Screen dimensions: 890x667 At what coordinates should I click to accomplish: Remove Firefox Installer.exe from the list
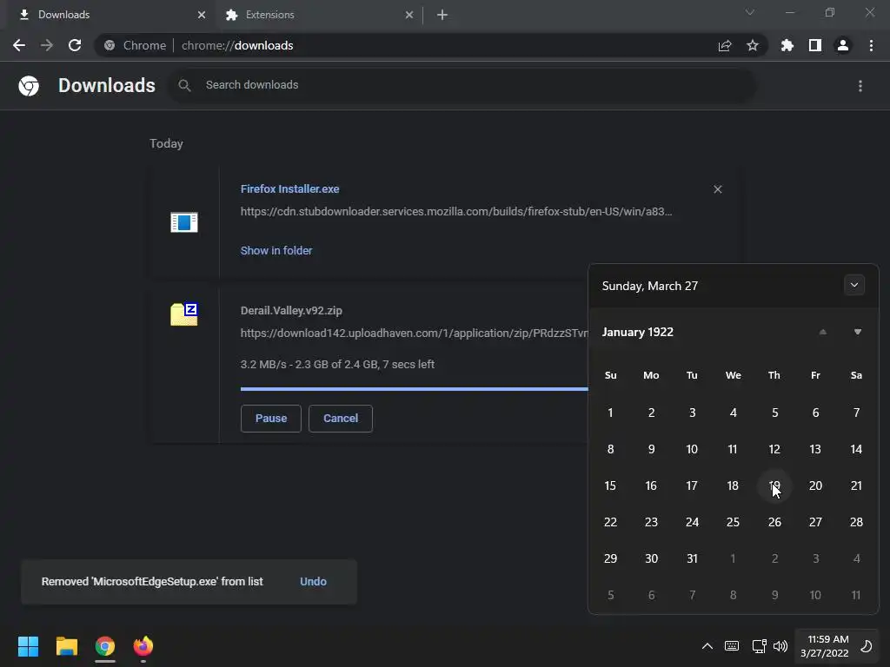click(x=717, y=189)
